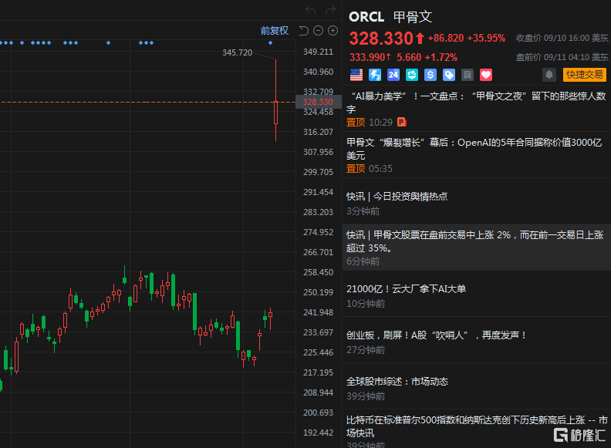The height and width of the screenshot is (448, 611).
Task: Click the bell price alert icon
Action: click(549, 75)
